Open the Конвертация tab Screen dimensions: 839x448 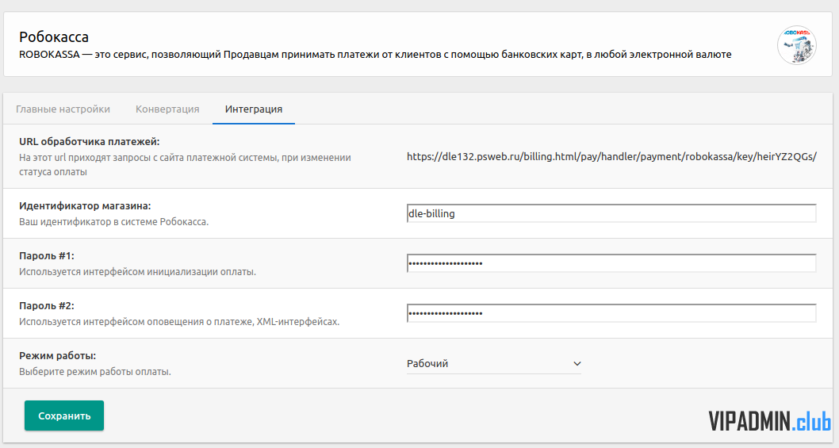167,109
